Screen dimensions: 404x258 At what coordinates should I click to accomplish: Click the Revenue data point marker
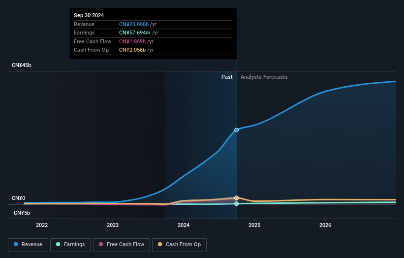point(236,130)
